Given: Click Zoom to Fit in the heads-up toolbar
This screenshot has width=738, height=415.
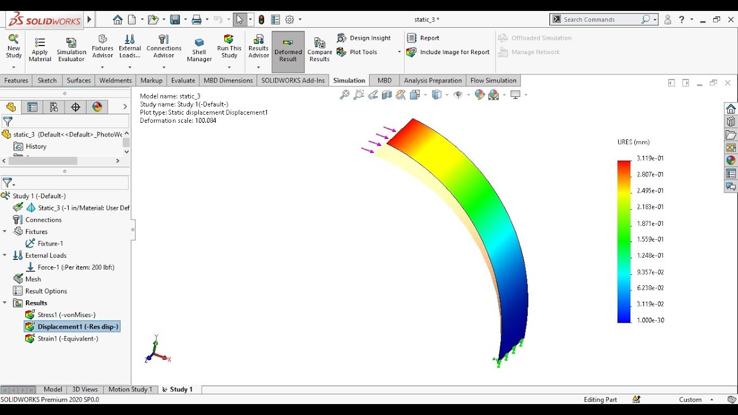Looking at the screenshot, I should [345, 95].
